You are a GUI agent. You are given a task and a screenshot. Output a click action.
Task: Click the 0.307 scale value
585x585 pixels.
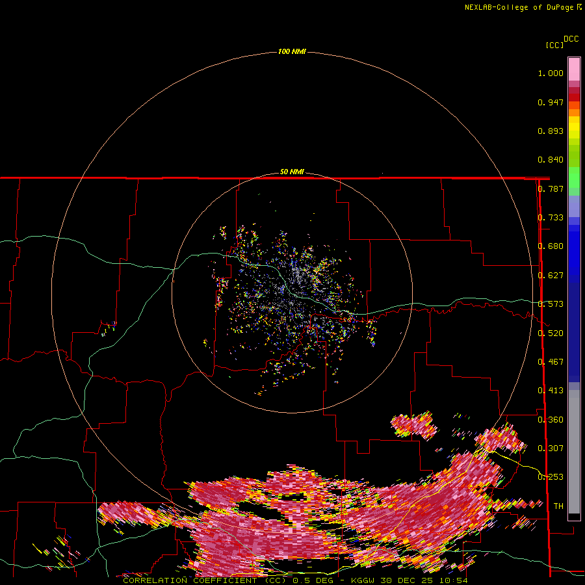click(551, 448)
